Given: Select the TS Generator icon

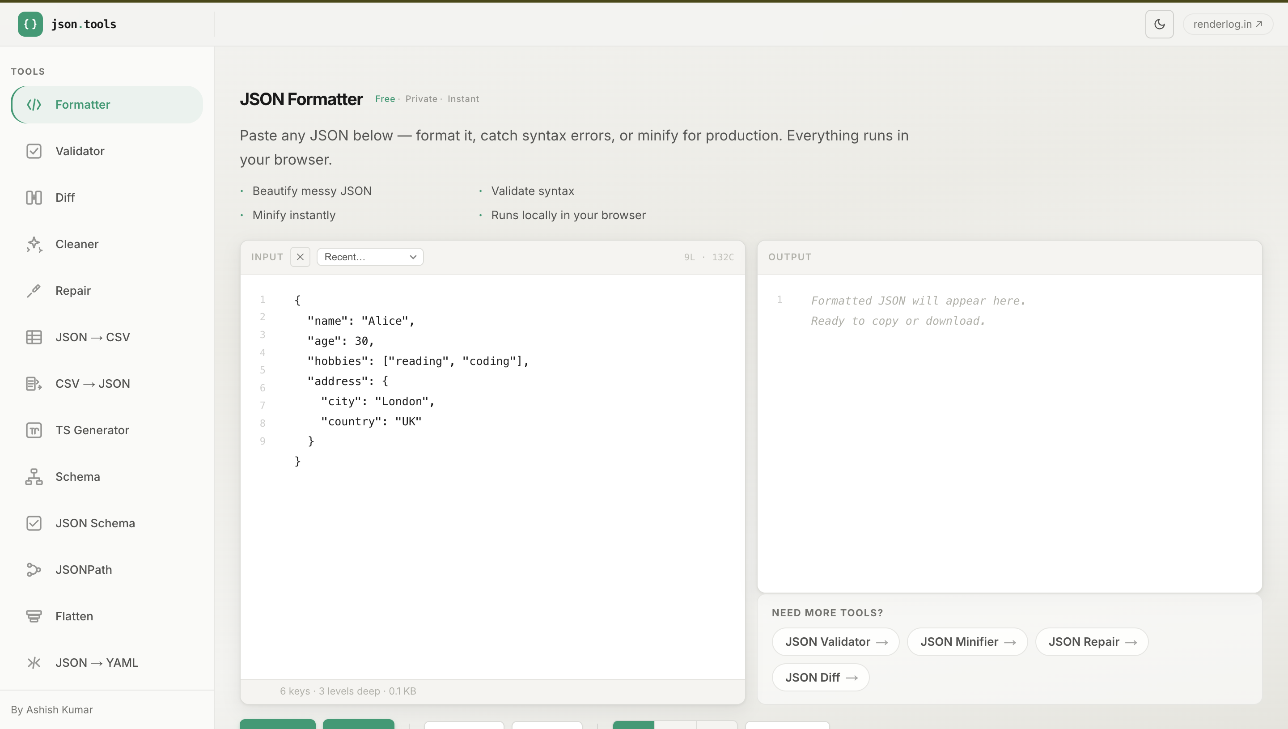Looking at the screenshot, I should 34,431.
